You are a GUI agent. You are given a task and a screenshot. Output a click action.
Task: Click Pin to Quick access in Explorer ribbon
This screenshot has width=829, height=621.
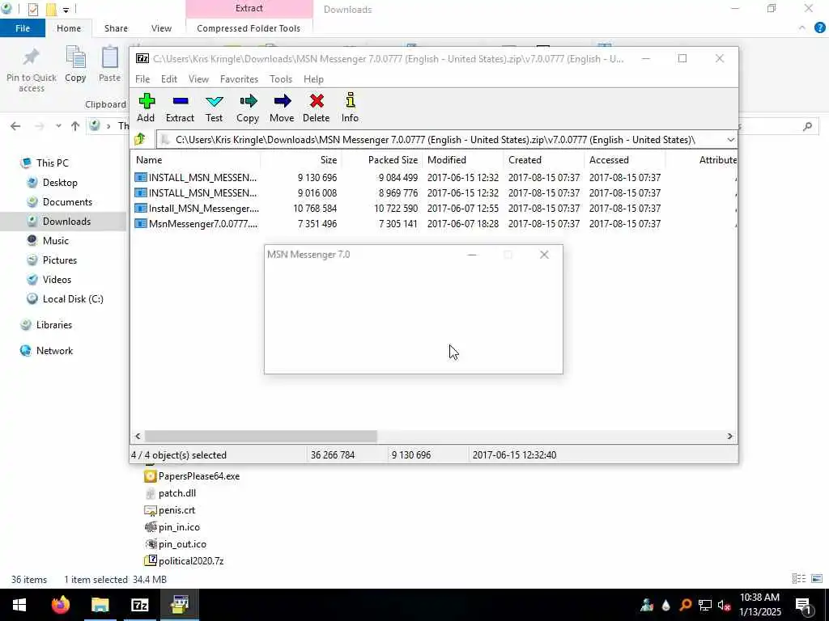pyautogui.click(x=32, y=70)
